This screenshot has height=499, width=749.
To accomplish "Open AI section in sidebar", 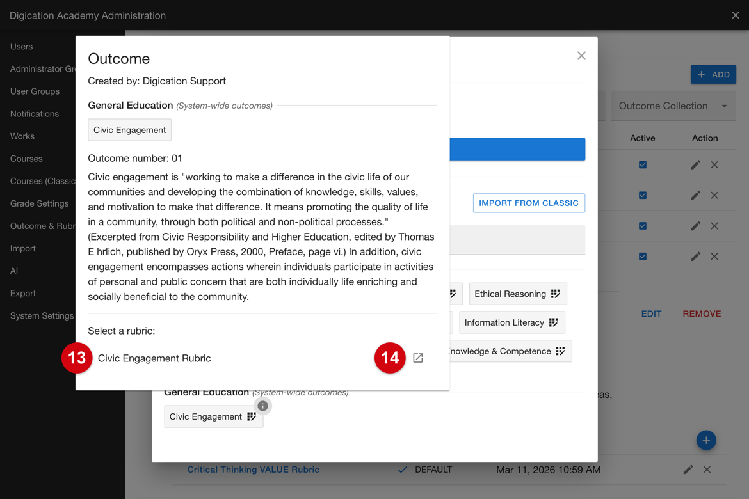I will point(14,271).
